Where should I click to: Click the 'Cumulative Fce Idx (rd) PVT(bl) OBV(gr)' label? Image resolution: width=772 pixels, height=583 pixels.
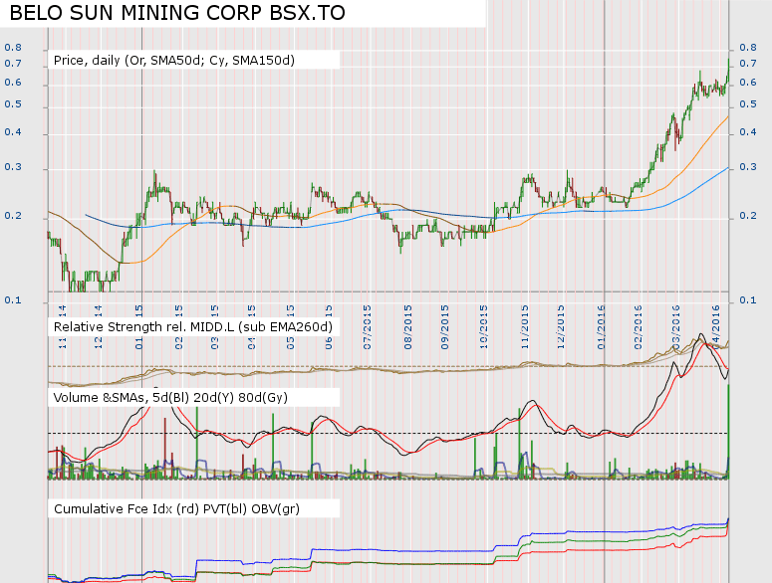tap(176, 508)
